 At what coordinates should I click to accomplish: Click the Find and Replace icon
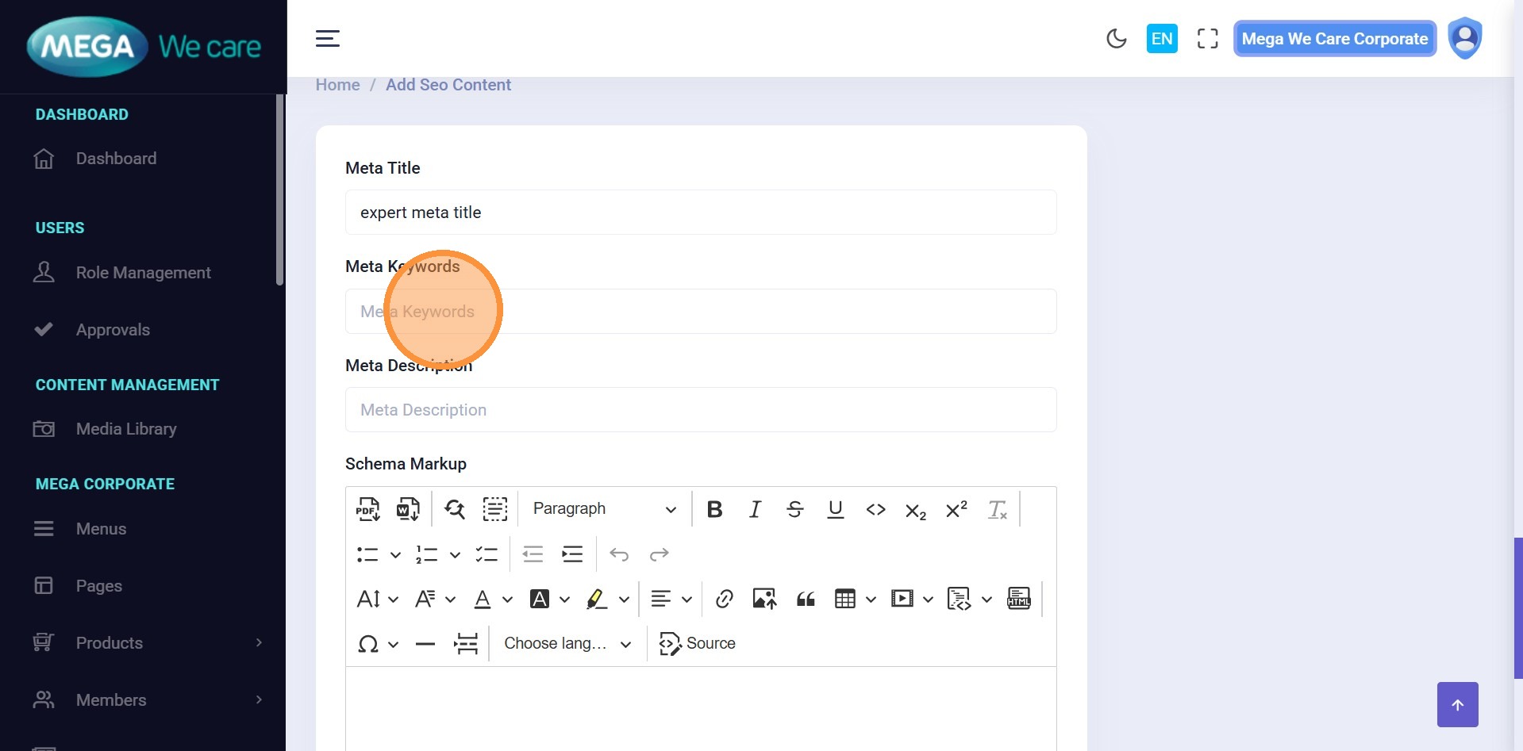(455, 509)
